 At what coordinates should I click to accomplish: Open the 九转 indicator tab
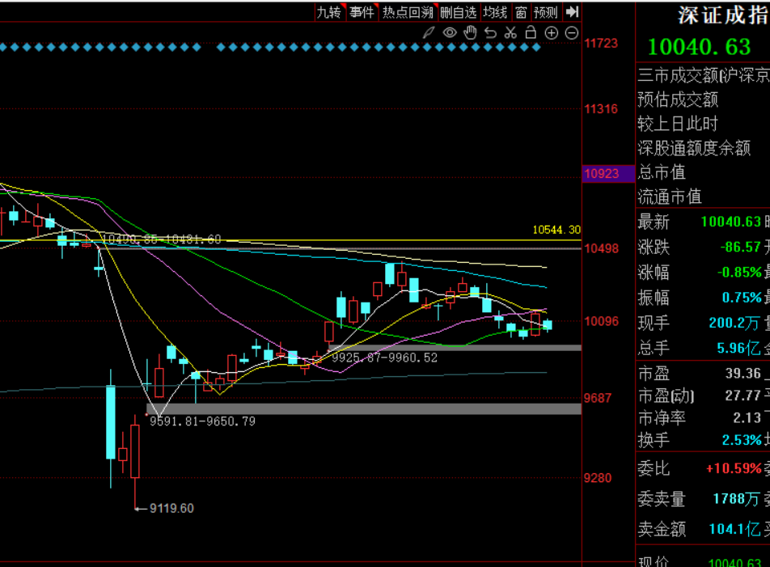pos(329,12)
